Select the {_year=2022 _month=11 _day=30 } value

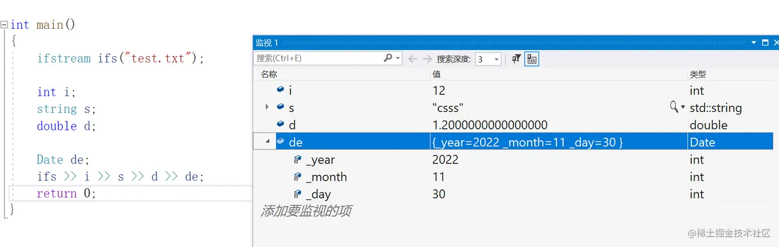(528, 142)
